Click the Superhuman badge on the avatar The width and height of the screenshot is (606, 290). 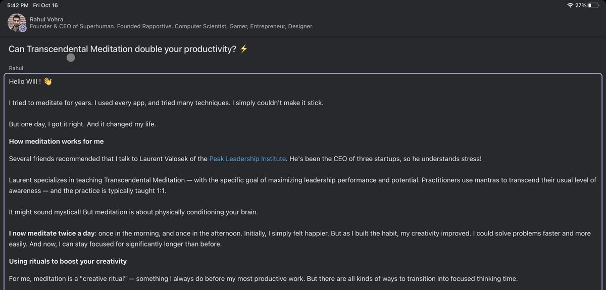click(x=23, y=28)
